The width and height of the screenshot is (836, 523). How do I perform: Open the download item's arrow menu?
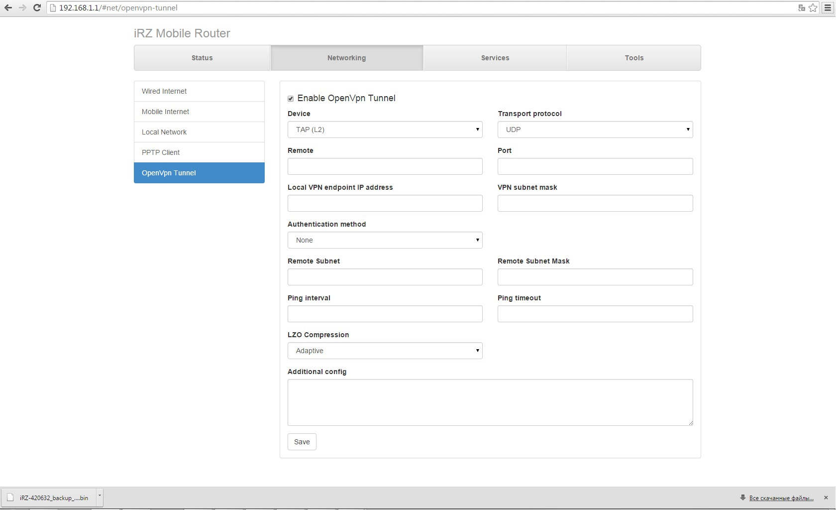(100, 497)
